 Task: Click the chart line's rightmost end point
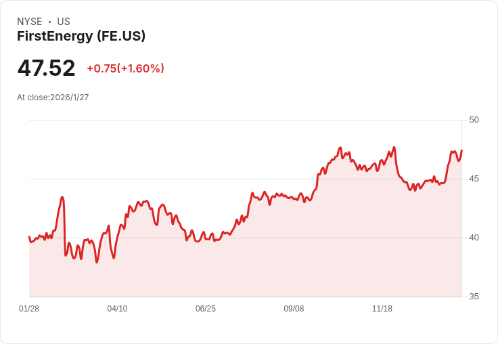point(461,150)
